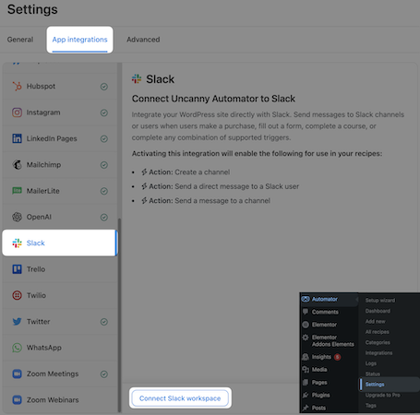Click the integrations list scrollbar
The height and width of the screenshot is (415, 420).
click(119, 315)
